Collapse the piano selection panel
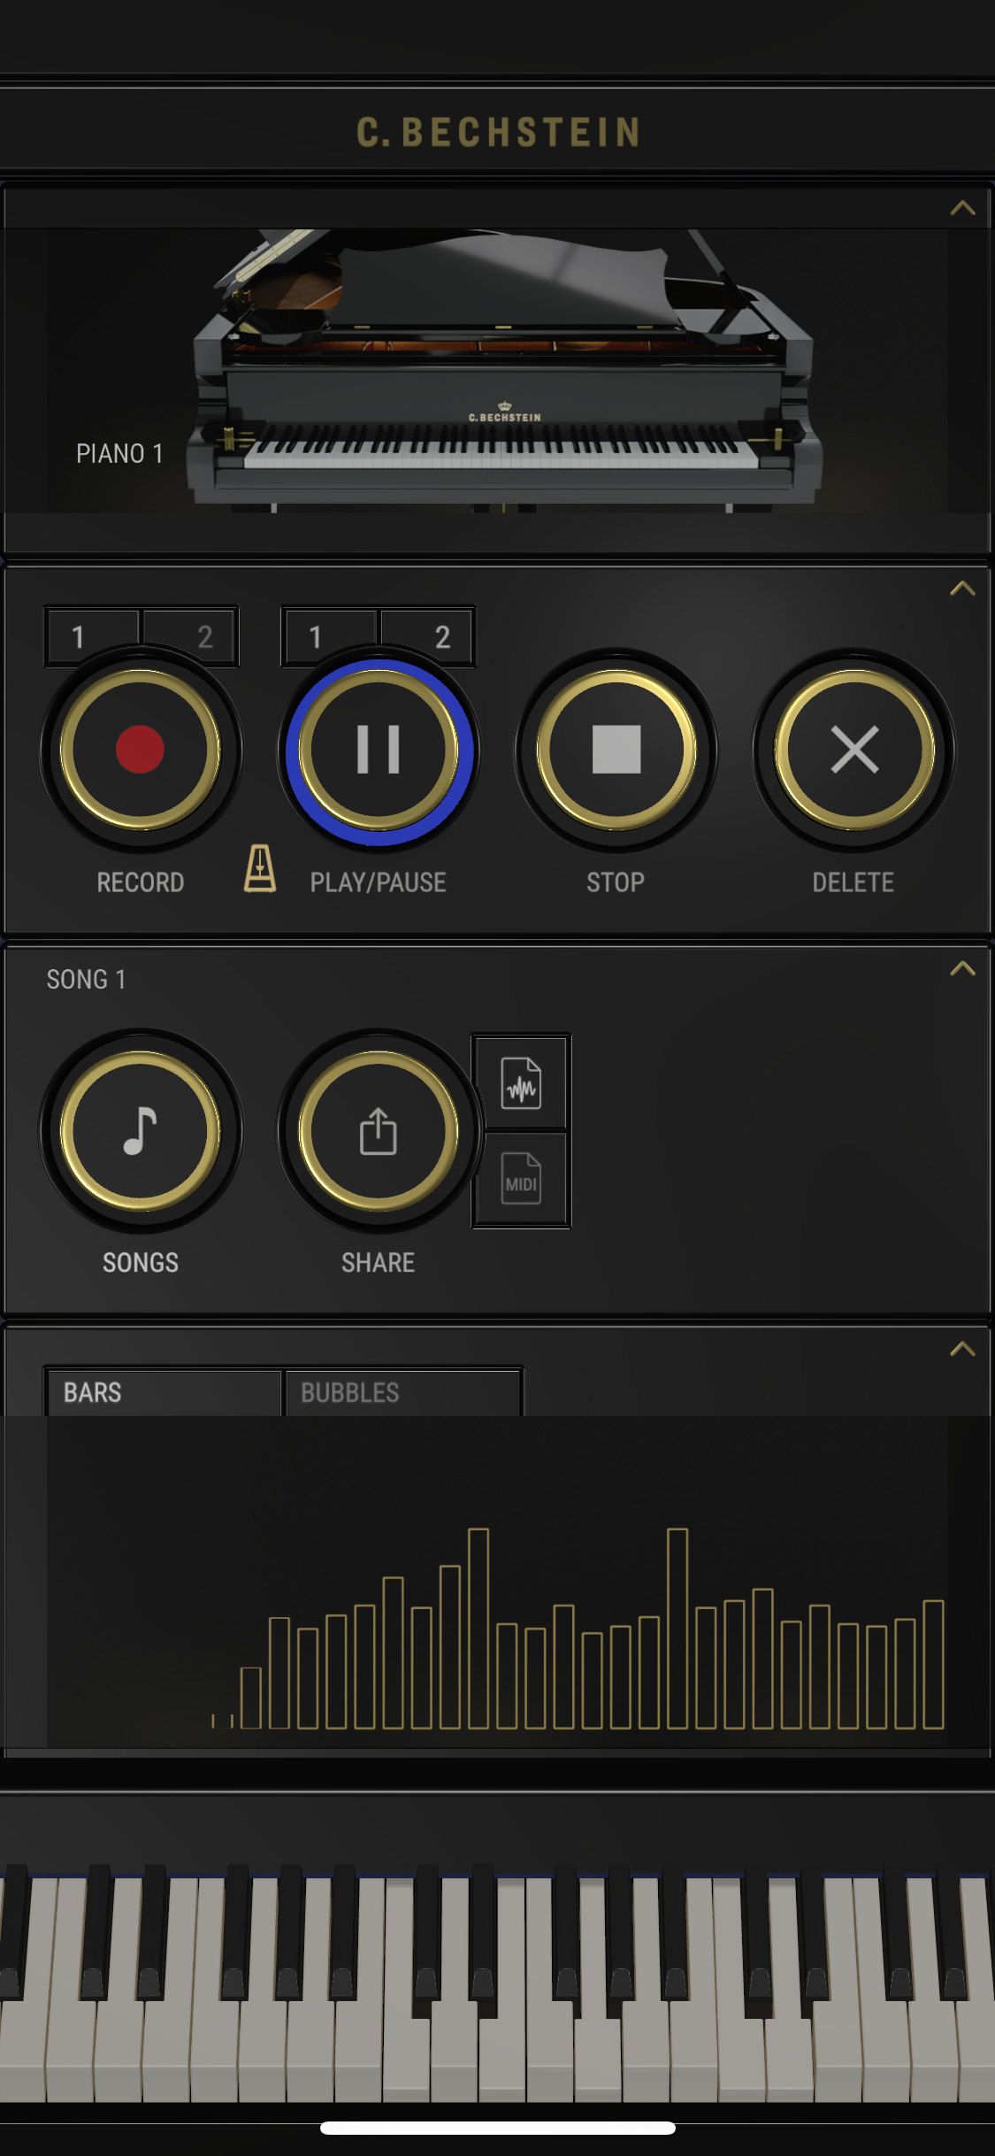995x2156 pixels. 962,209
